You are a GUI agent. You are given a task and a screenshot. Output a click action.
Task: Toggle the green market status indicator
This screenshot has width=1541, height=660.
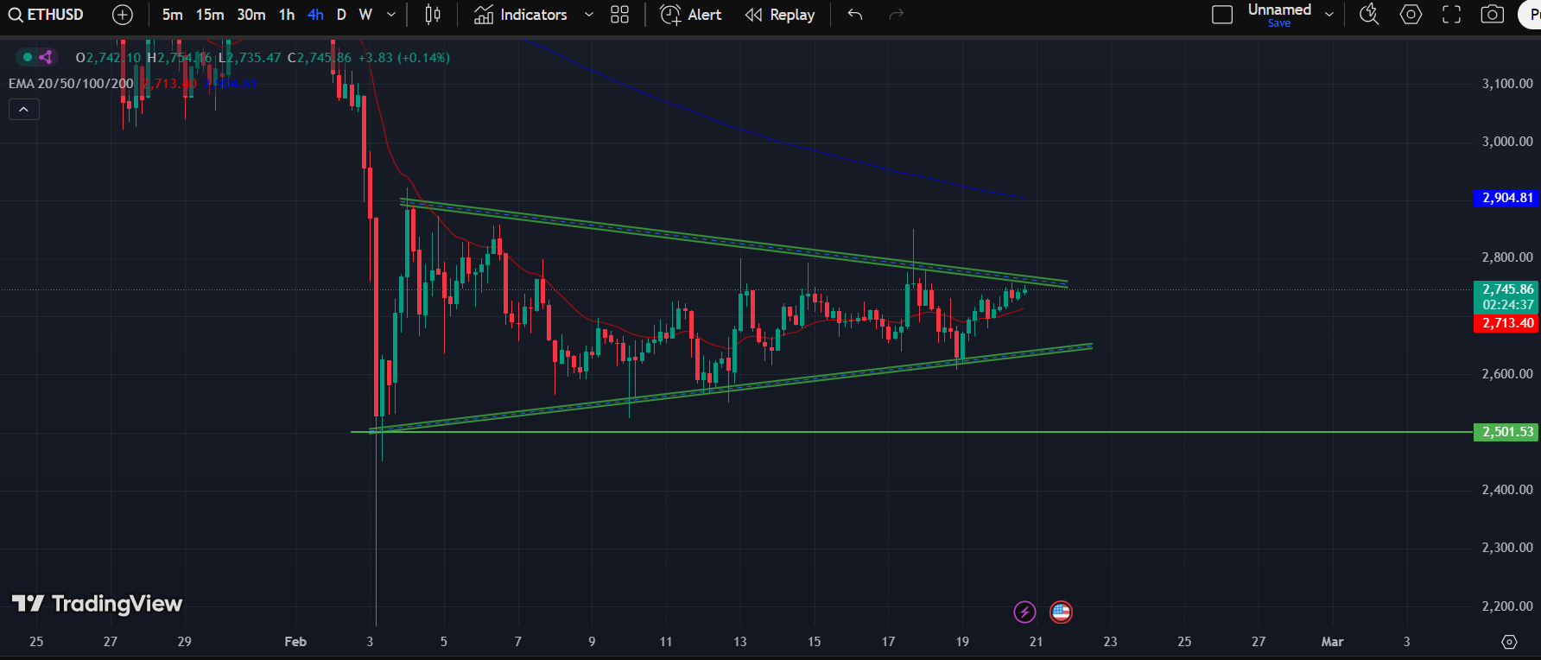click(x=28, y=57)
